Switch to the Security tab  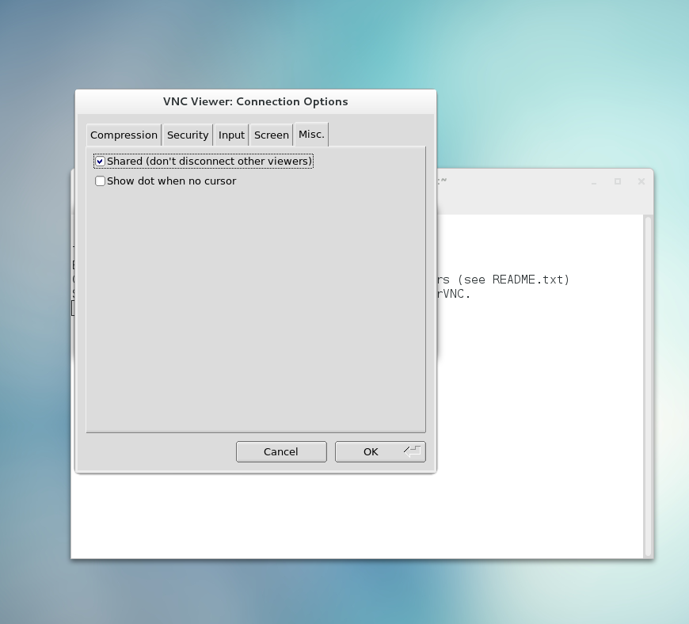point(188,135)
